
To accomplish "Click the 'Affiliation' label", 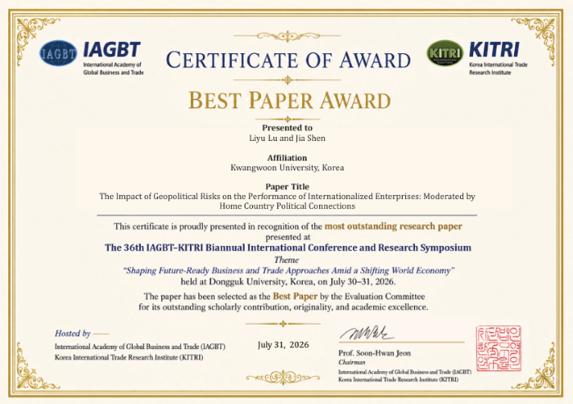I will click(x=287, y=157).
